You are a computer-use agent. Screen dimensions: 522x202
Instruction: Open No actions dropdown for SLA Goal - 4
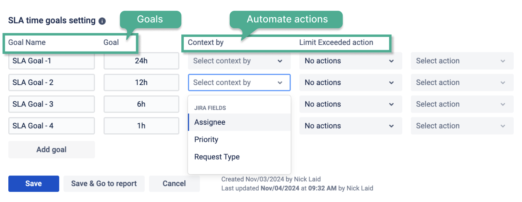pyautogui.click(x=350, y=126)
